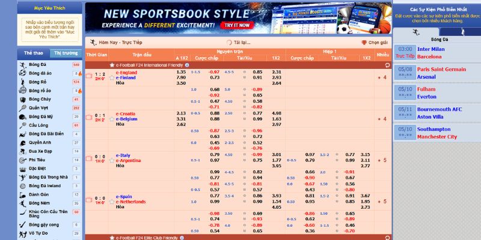Screen dimensions: 481x240
Task: Open the Fulham vs Everton event
Action: [x=437, y=93]
